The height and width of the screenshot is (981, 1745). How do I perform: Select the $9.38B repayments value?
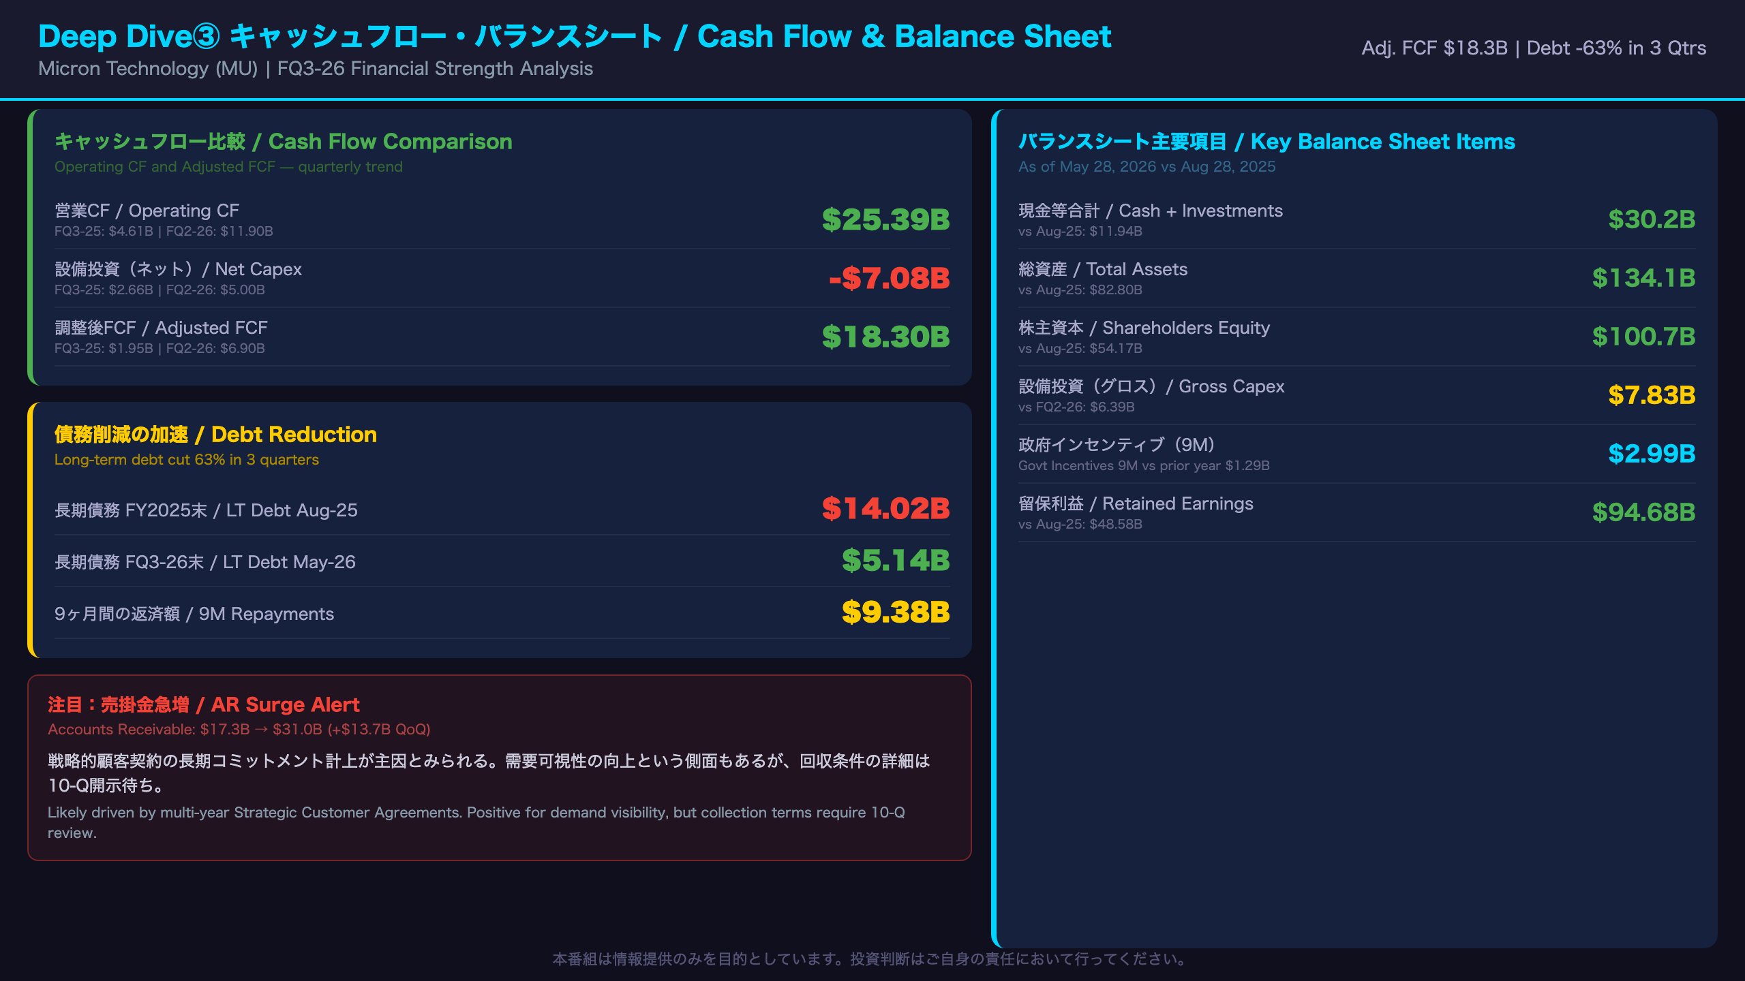point(896,612)
